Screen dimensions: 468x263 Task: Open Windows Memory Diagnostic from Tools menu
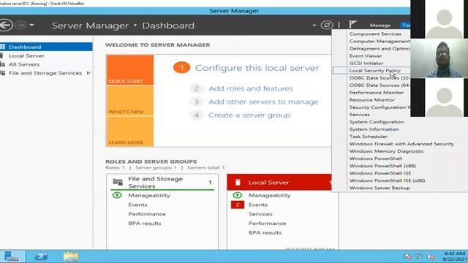pos(387,151)
